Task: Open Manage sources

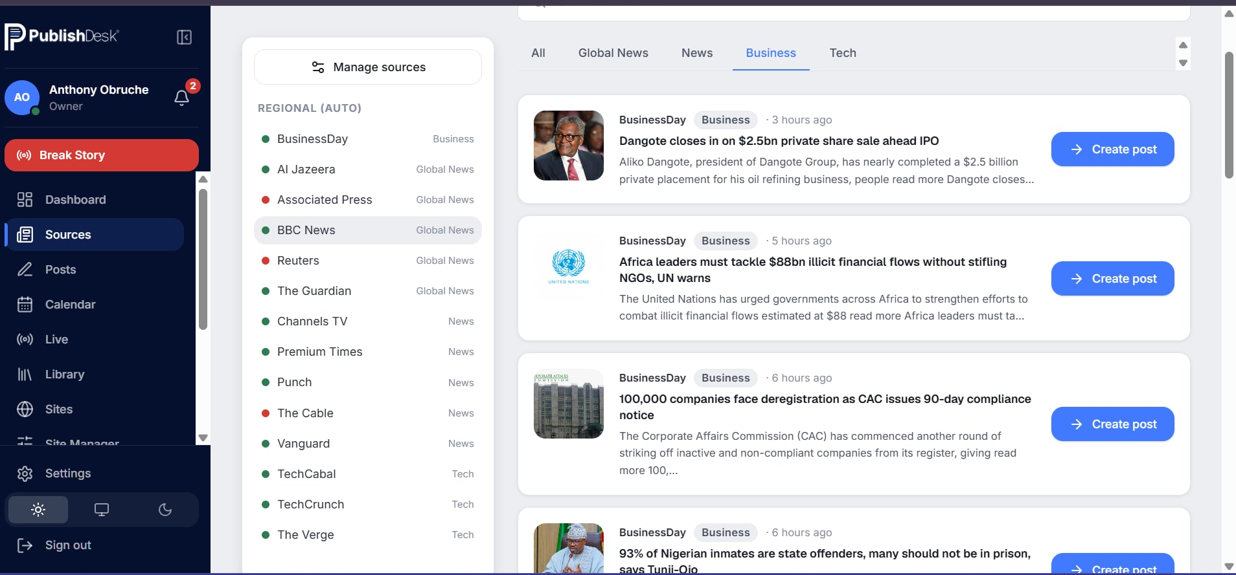Action: point(368,67)
